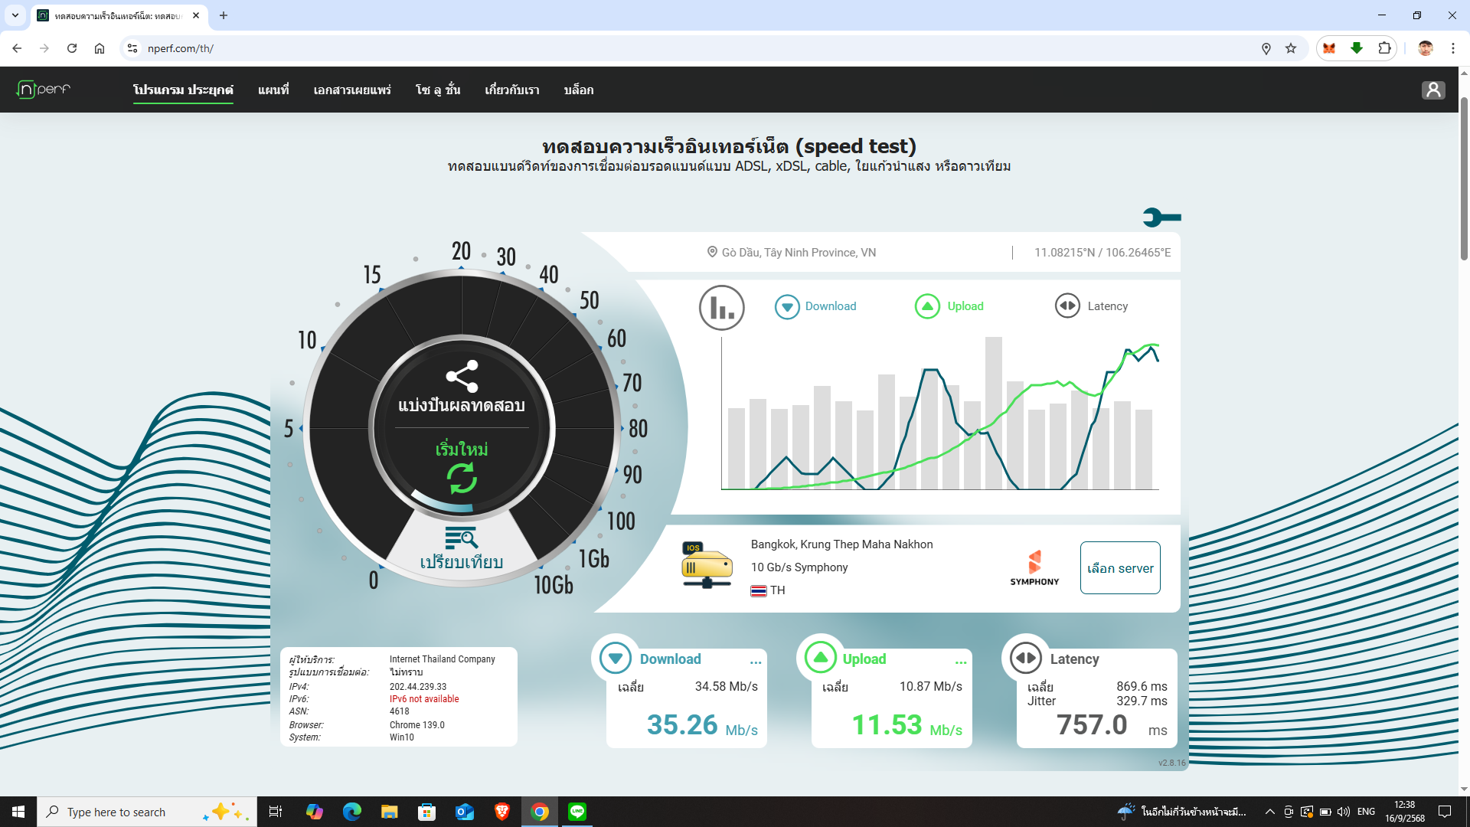Image resolution: width=1470 pixels, height=827 pixels.
Task: Open the เกี่ยวกับเรา navigation link
Action: (x=511, y=90)
